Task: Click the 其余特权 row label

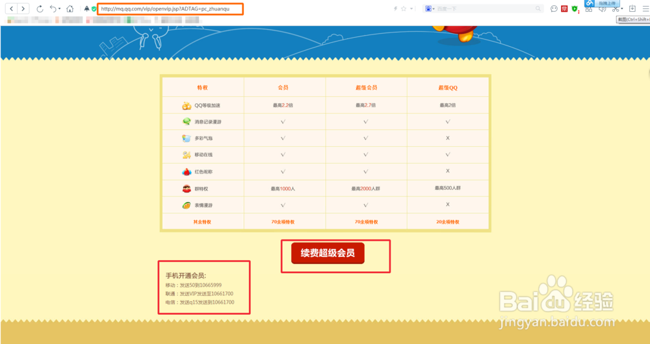Action: 202,222
